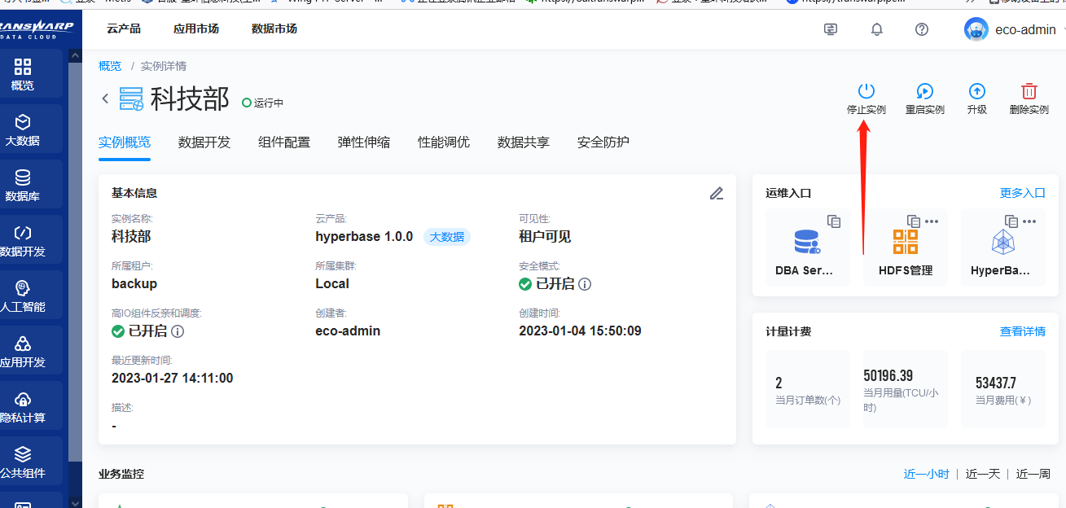Click the help question mark icon

click(x=922, y=29)
